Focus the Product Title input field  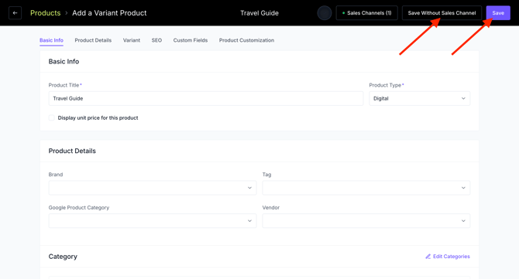tap(206, 98)
